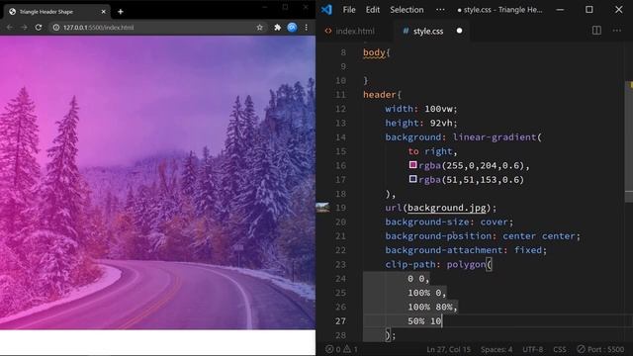The width and height of the screenshot is (633, 356).
Task: Minimize the VS Code window
Action: click(x=560, y=10)
